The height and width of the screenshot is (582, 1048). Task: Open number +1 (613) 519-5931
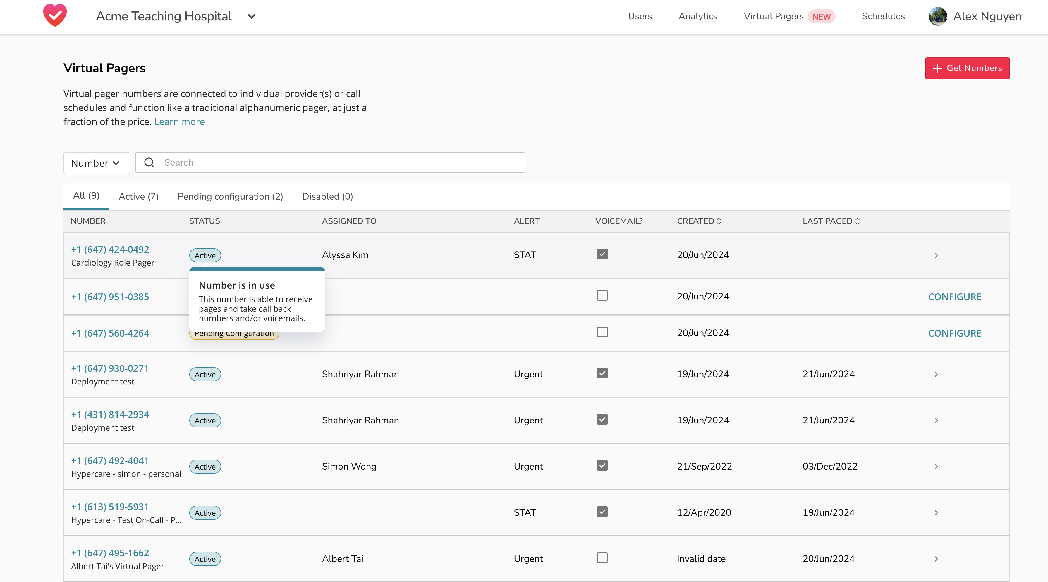click(110, 507)
